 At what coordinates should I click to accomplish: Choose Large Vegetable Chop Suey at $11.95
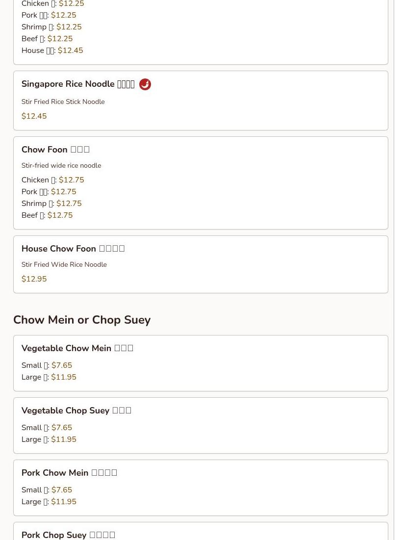pyautogui.click(x=49, y=439)
